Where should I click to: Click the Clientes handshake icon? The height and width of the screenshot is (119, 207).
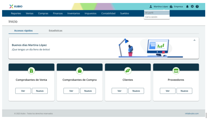coord(128,71)
